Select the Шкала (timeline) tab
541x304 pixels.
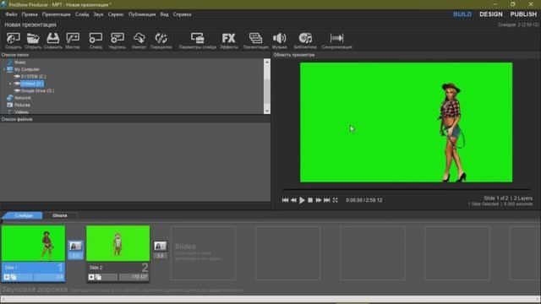click(x=60, y=215)
